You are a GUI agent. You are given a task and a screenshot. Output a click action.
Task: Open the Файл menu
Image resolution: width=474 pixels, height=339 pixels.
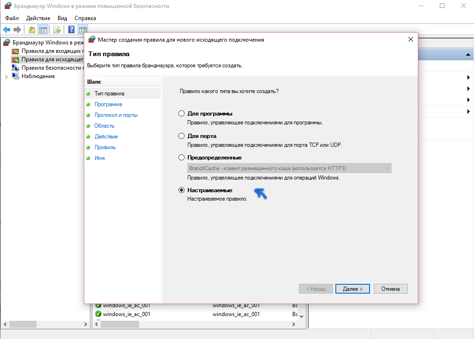tap(12, 18)
